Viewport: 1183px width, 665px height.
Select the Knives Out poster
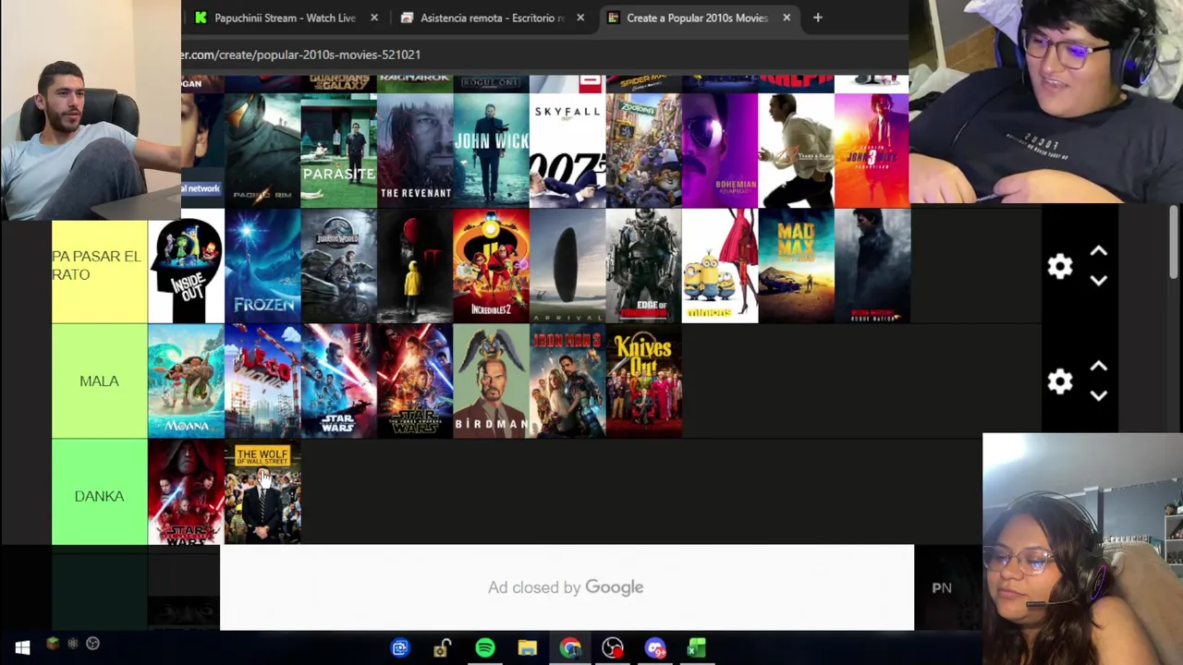[643, 381]
